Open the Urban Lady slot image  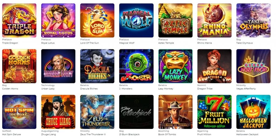[58, 66]
